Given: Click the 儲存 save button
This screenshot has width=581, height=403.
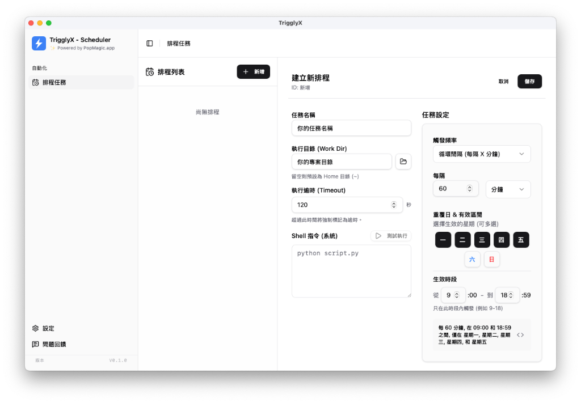Looking at the screenshot, I should pos(529,82).
